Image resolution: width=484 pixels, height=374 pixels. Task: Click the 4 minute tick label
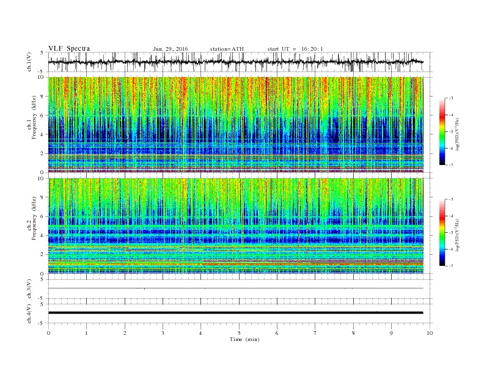tap(200, 333)
